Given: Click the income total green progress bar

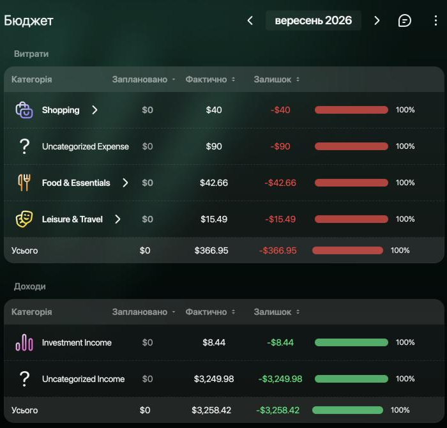Looking at the screenshot, I should coord(347,410).
